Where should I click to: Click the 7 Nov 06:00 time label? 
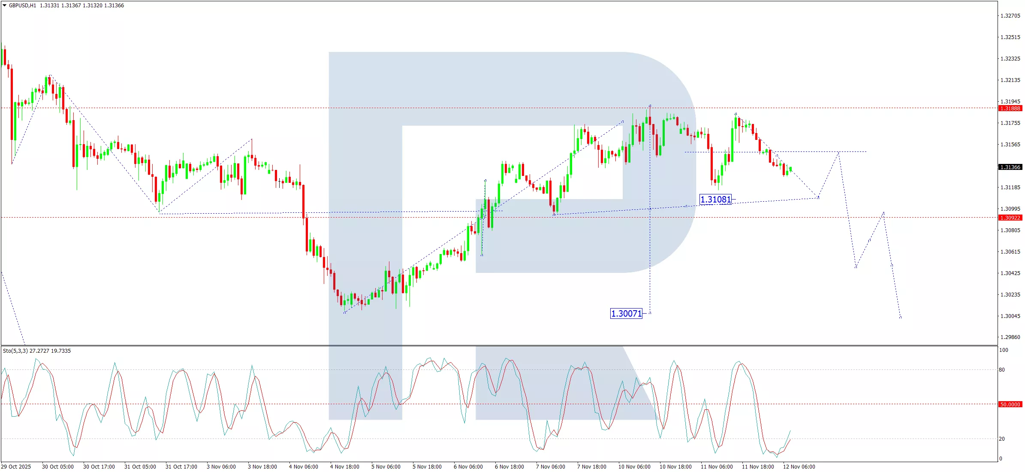(x=550, y=467)
